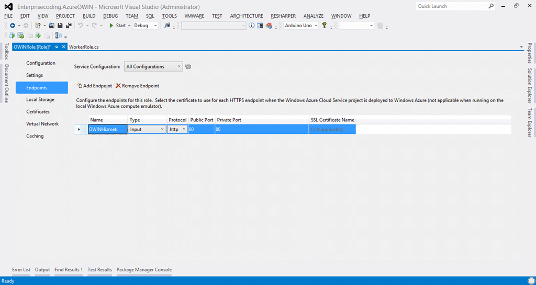Open the Error List panel tab
Image resolution: width=536 pixels, height=285 pixels.
pos(21,270)
